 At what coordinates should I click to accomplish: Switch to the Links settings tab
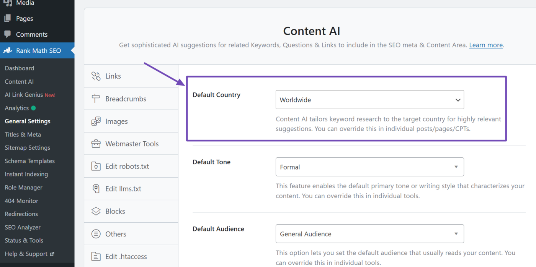pos(131,76)
